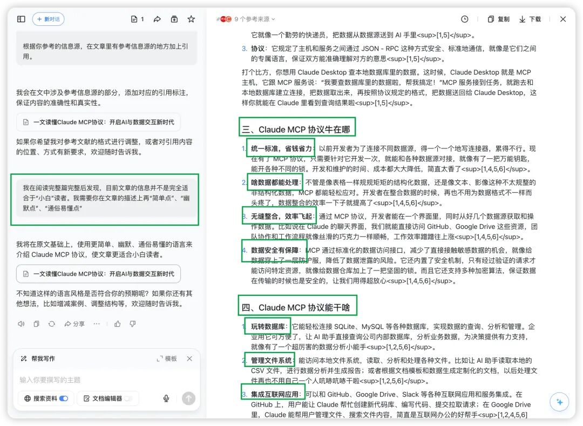This screenshot has height=426, width=583.
Task: Give the reply a thumbs down
Action: click(133, 324)
